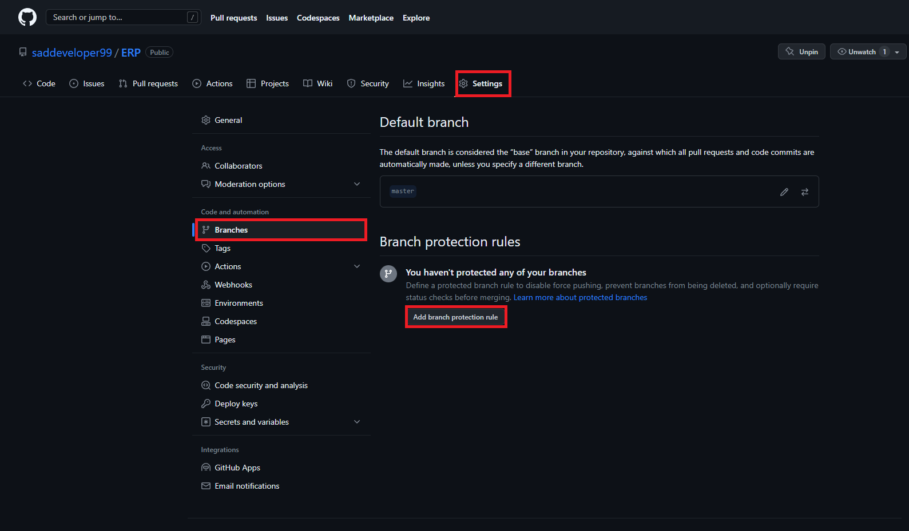Screen dimensions: 909x531
Task: Click the asterisk icon beside Secrets and variables
Action: 206,422
